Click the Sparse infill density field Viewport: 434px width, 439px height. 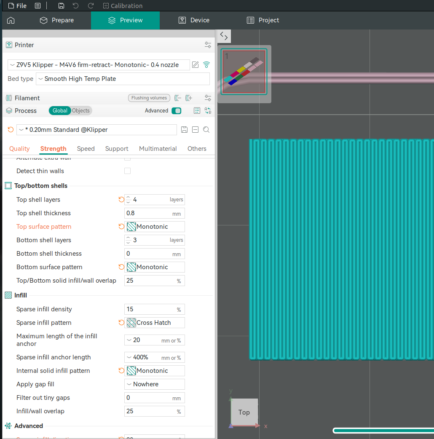point(155,309)
